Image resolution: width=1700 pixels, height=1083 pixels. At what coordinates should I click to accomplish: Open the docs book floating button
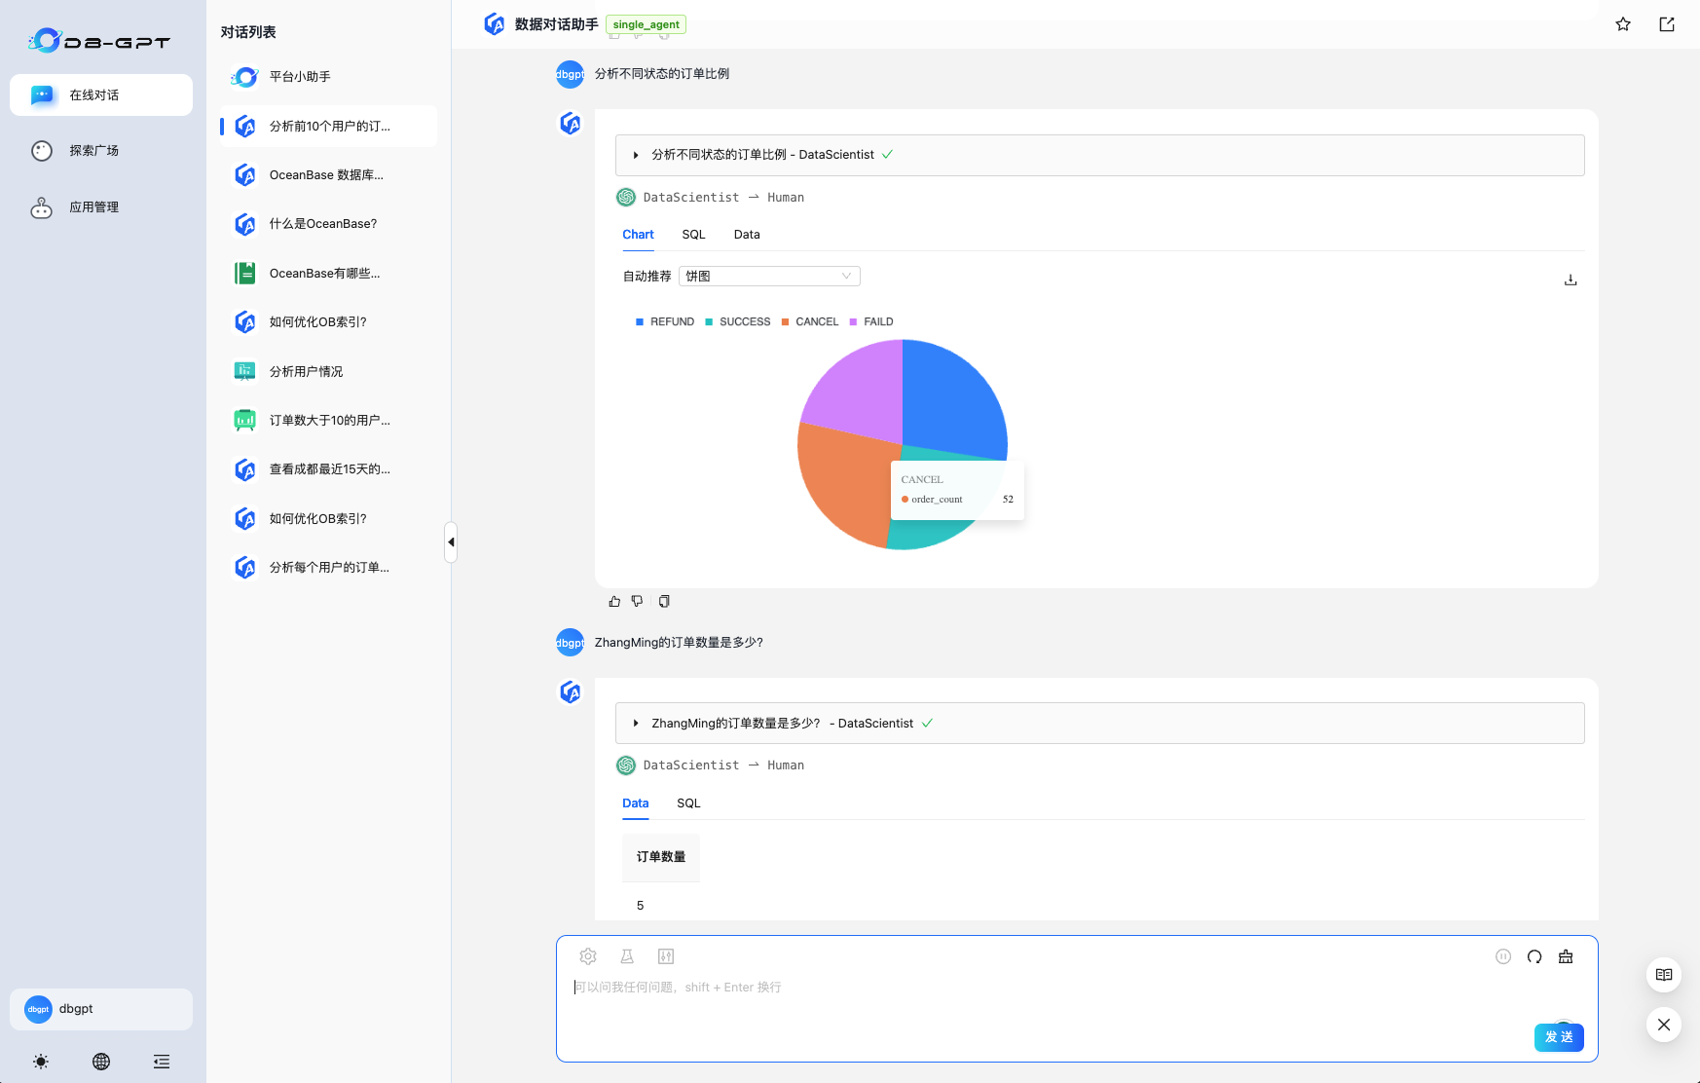click(x=1664, y=975)
